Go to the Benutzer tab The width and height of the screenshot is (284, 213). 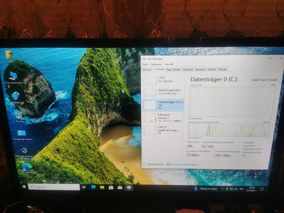[201, 69]
